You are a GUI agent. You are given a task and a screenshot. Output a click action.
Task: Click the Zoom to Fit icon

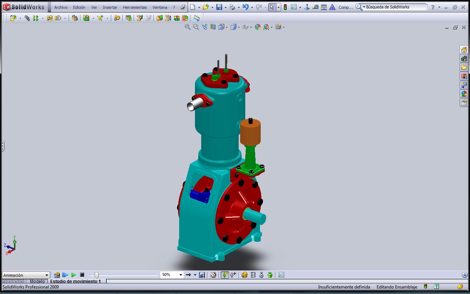pyautogui.click(x=187, y=27)
